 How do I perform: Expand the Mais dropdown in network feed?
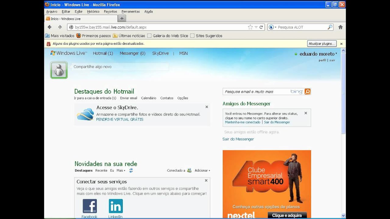121,171
